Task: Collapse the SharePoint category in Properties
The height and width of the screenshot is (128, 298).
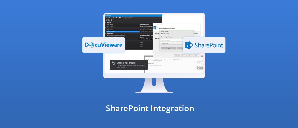Action: tap(106, 33)
